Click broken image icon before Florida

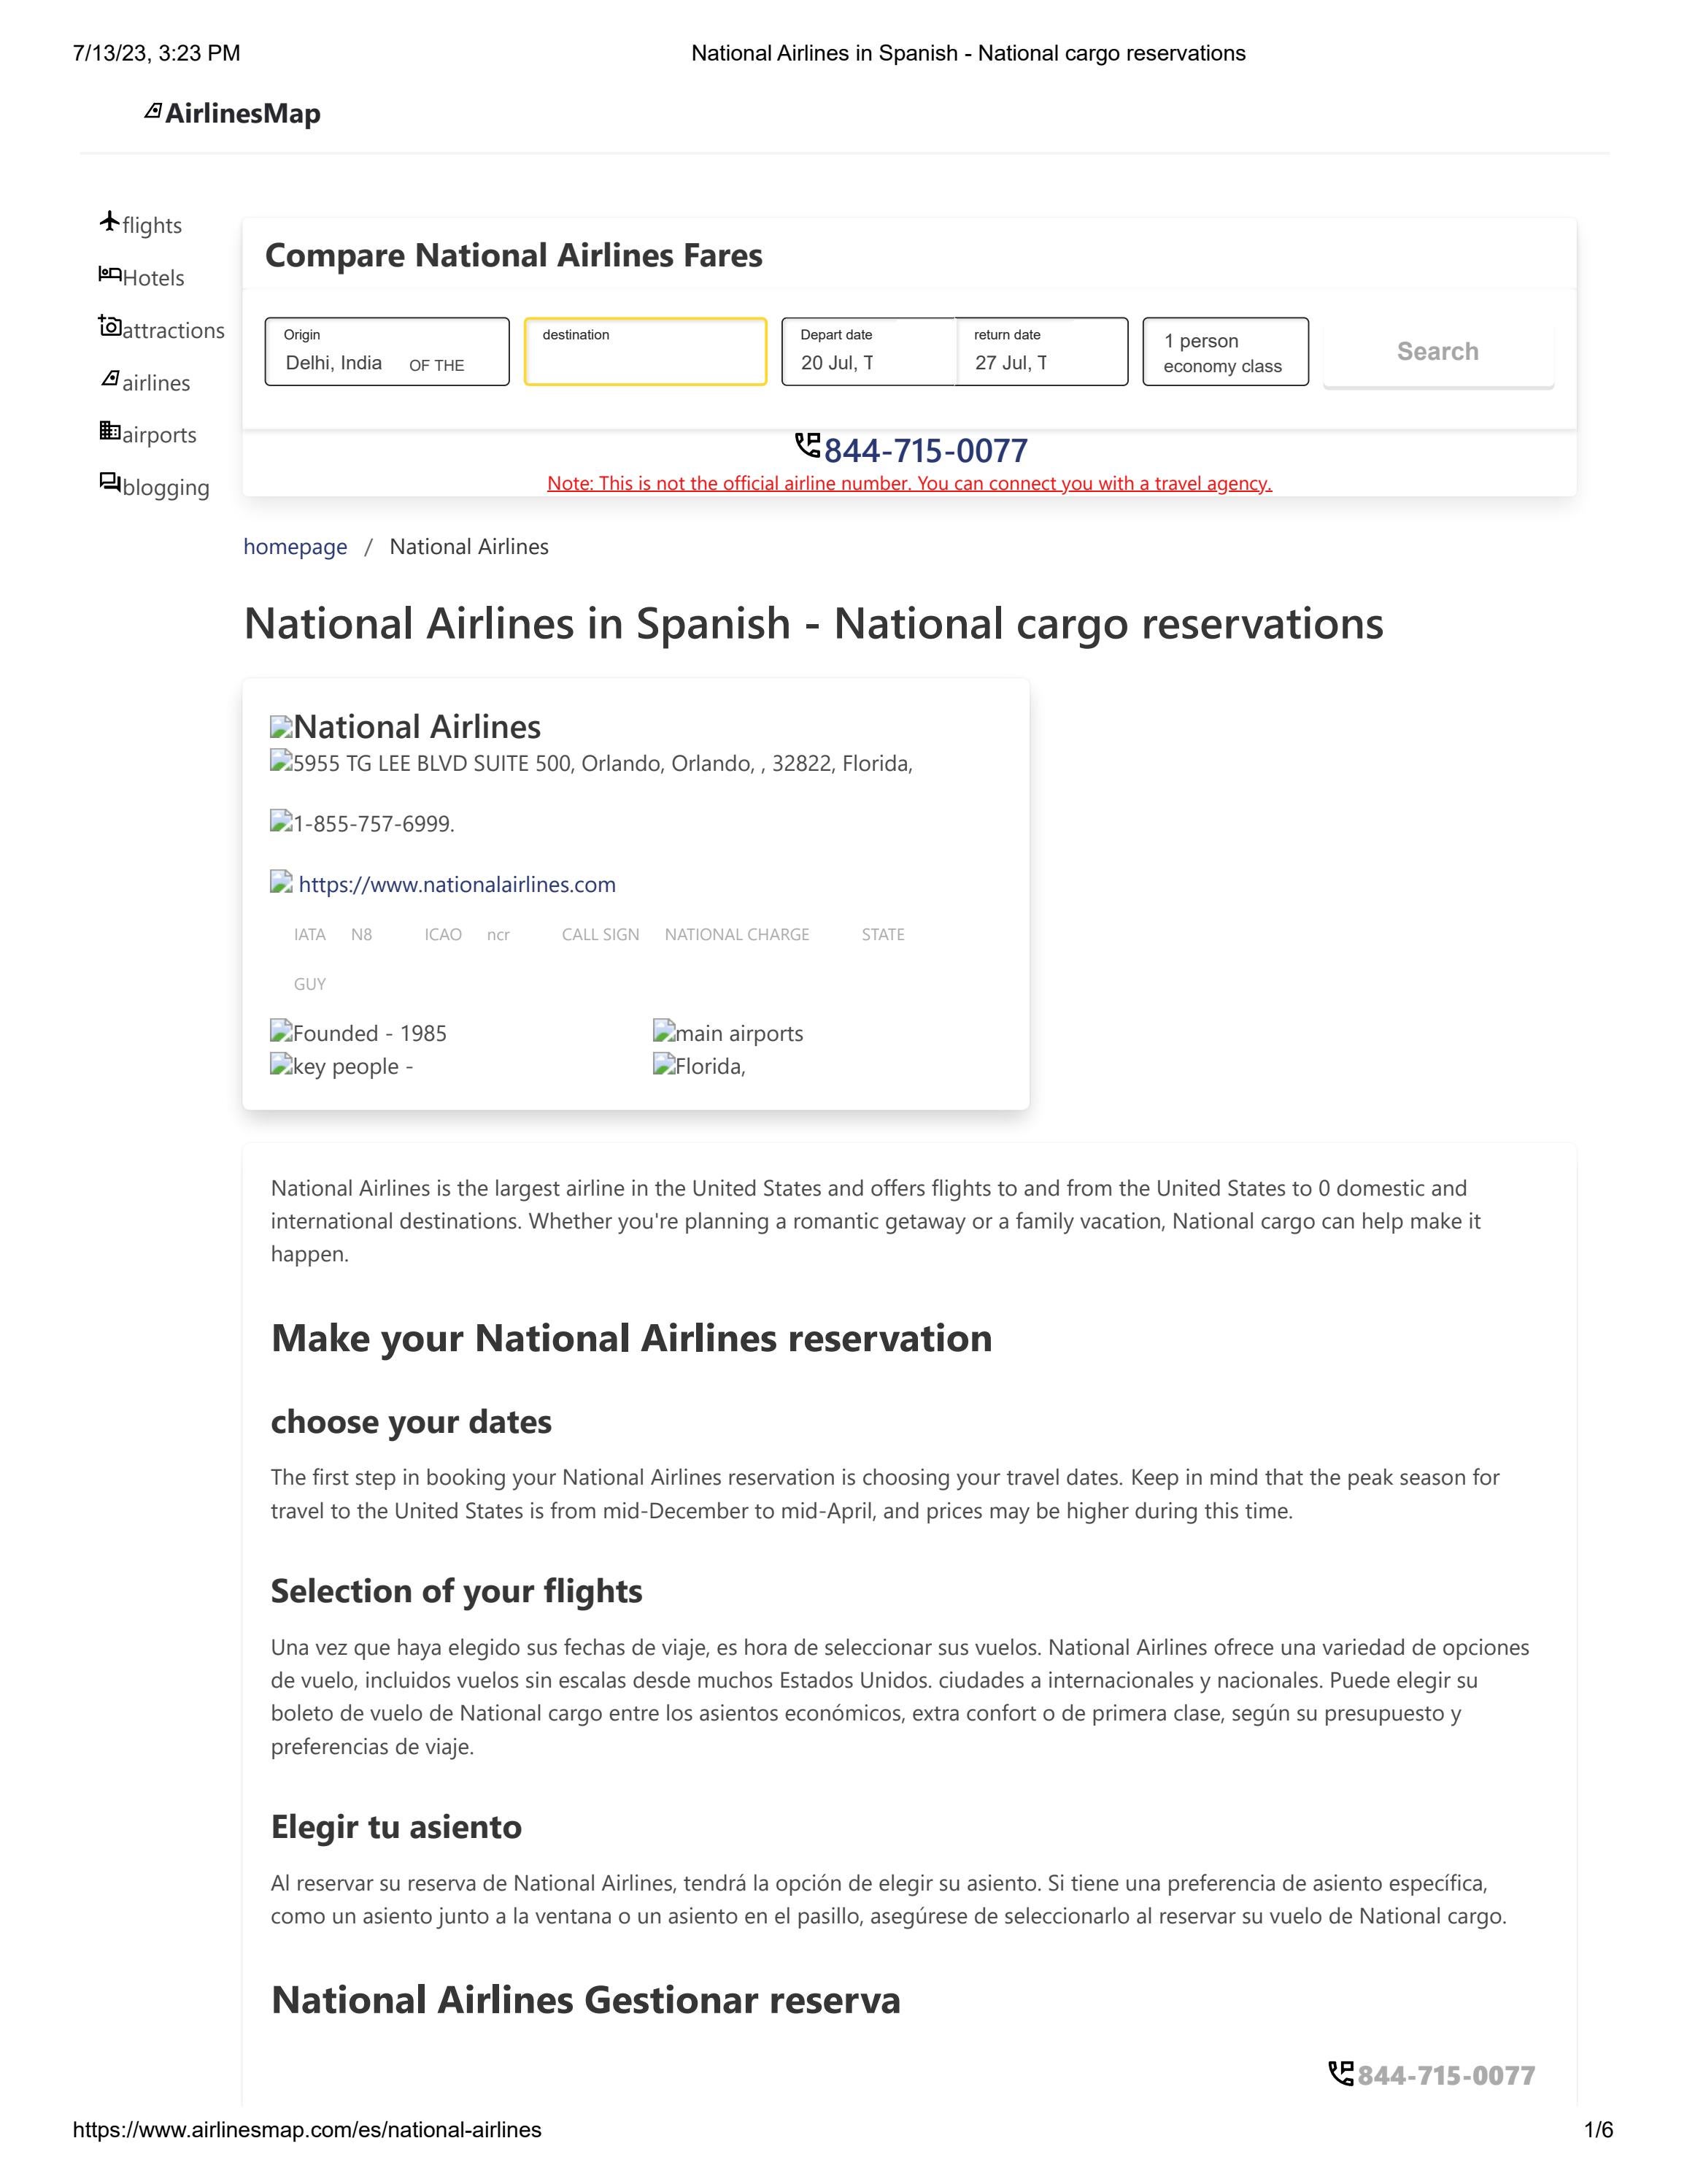663,1063
